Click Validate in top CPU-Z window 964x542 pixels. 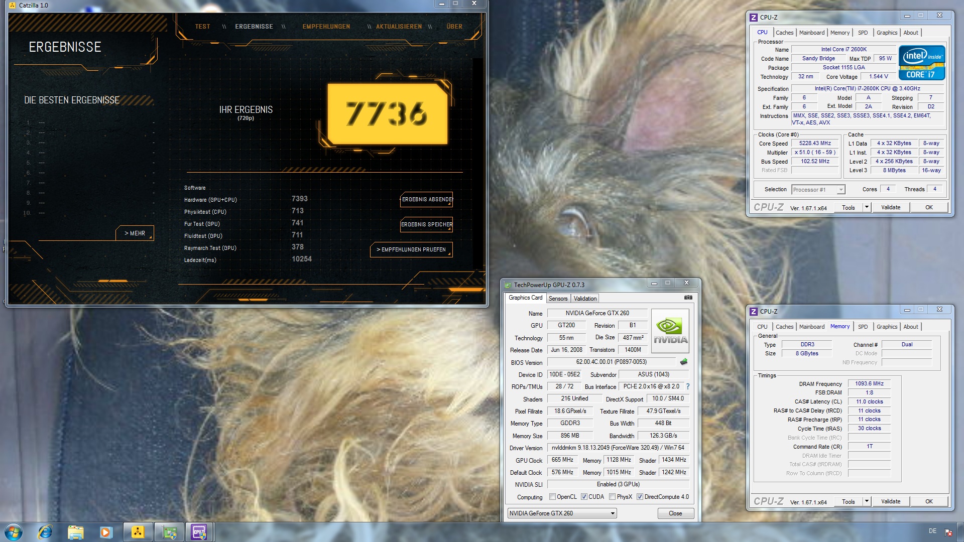(x=890, y=207)
